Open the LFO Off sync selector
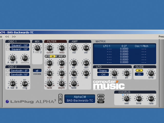 [x=103, y=75]
